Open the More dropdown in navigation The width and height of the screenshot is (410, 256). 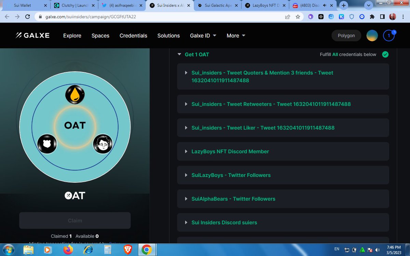point(236,35)
